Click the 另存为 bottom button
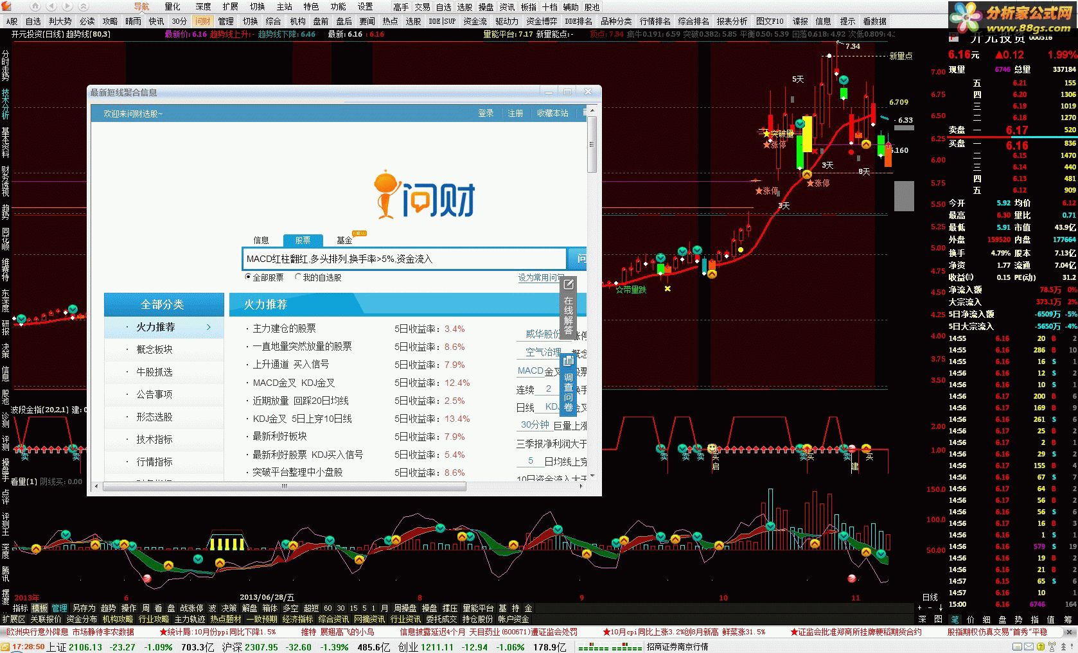The image size is (1078, 653). [x=84, y=608]
